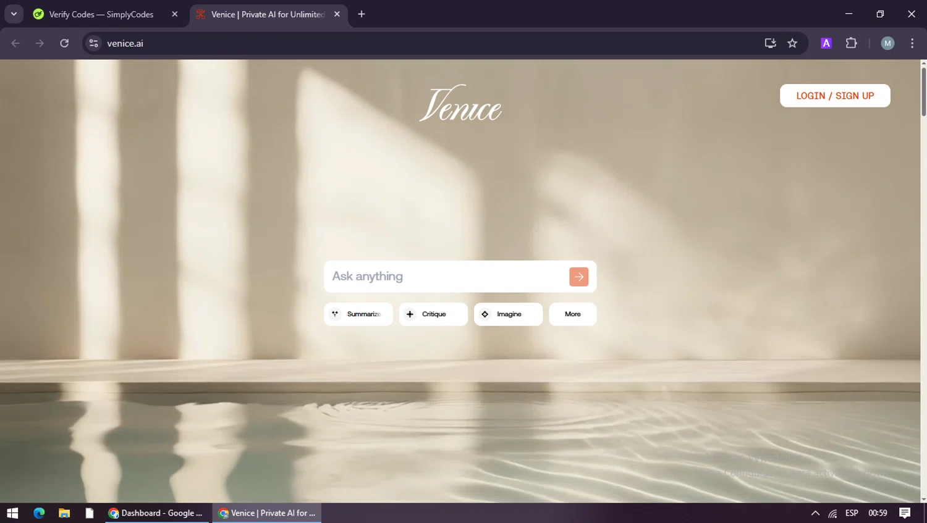The width and height of the screenshot is (927, 523).
Task: Click the page vertical scrollbar thumb
Action: (x=924, y=91)
